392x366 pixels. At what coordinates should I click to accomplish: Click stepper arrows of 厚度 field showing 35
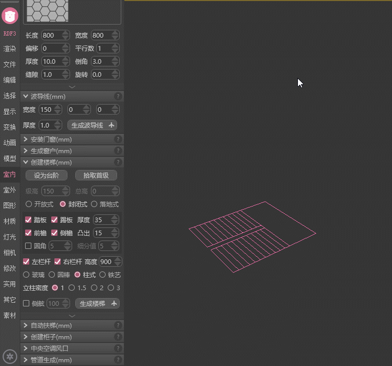pos(115,220)
